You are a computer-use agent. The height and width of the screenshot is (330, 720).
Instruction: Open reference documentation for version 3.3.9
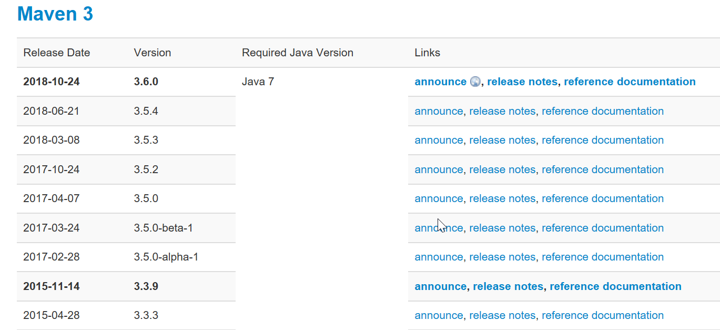click(615, 286)
